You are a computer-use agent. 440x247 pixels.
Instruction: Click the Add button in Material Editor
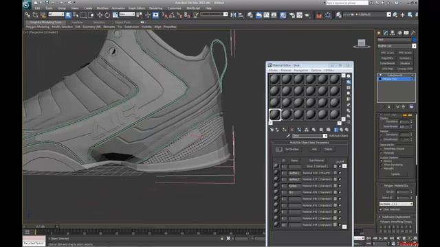tap(314, 150)
